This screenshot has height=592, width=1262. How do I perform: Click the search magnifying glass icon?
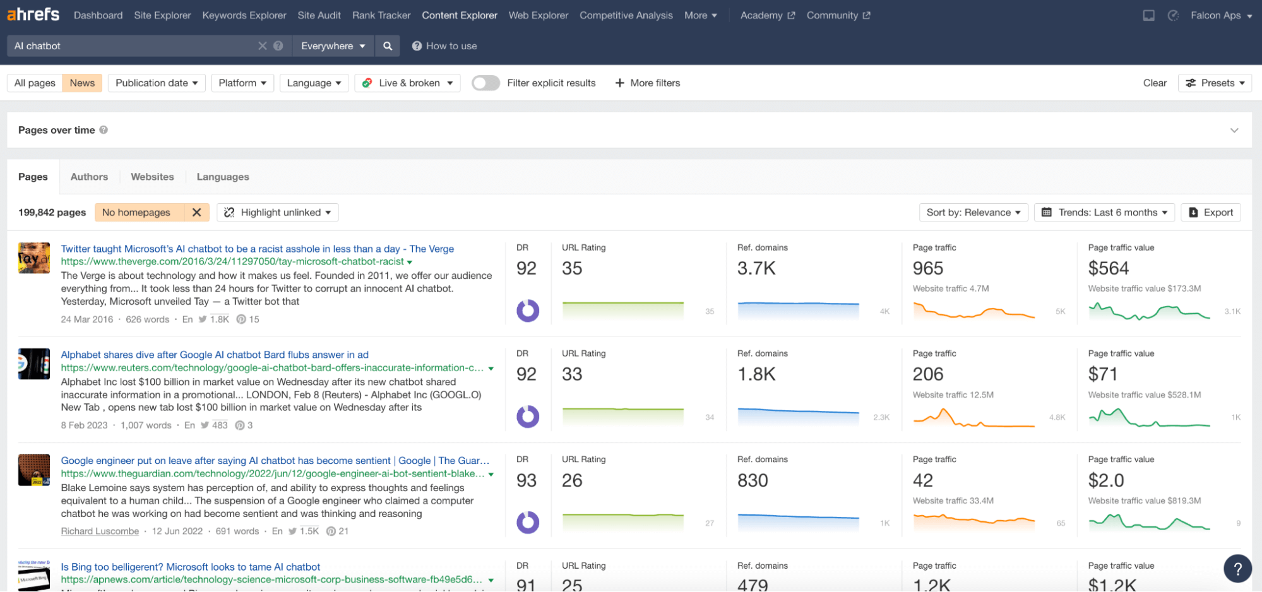[388, 45]
